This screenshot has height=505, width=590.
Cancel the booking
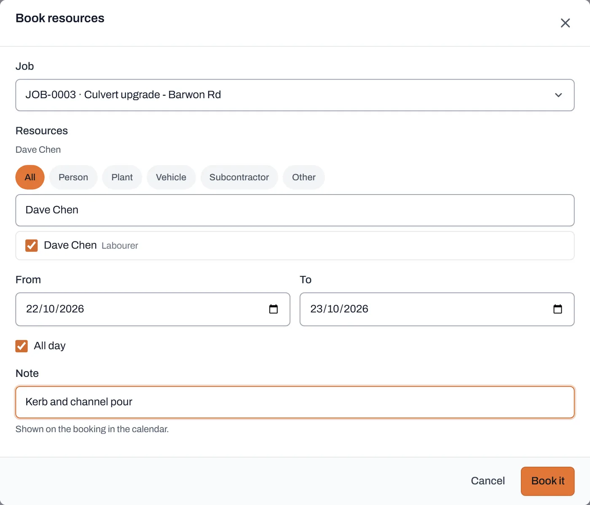(488, 481)
